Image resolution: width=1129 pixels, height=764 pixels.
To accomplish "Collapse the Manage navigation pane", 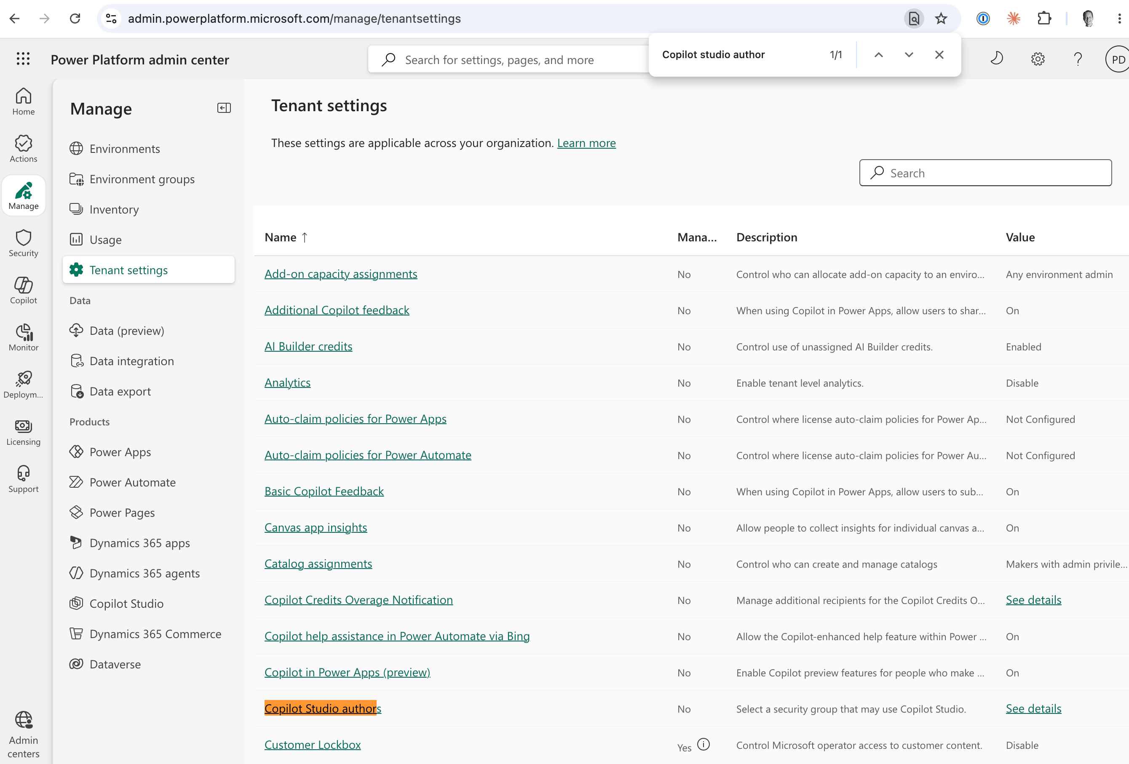I will coord(223,108).
